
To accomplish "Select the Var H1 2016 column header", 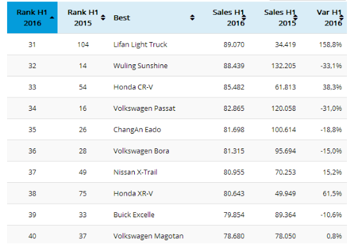I will coord(329,18).
